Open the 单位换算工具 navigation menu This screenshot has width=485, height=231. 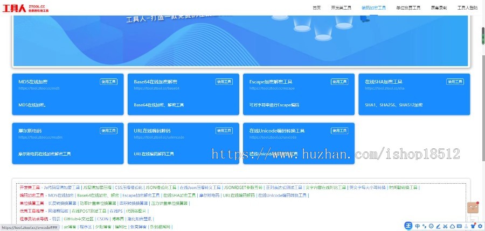point(408,8)
